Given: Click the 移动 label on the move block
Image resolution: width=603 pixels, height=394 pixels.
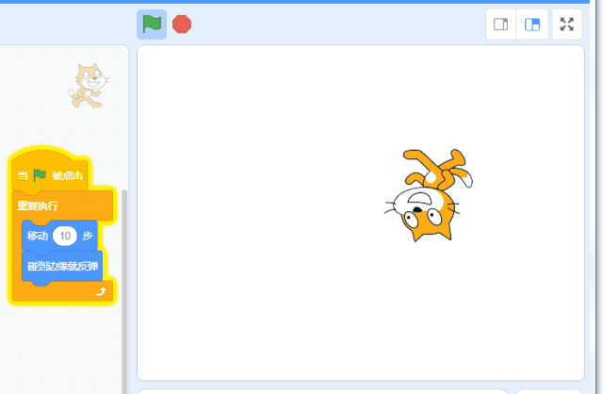Looking at the screenshot, I should [37, 235].
